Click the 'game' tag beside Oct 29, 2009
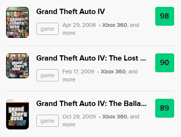The width and height of the screenshot is (181, 137). coord(47,121)
